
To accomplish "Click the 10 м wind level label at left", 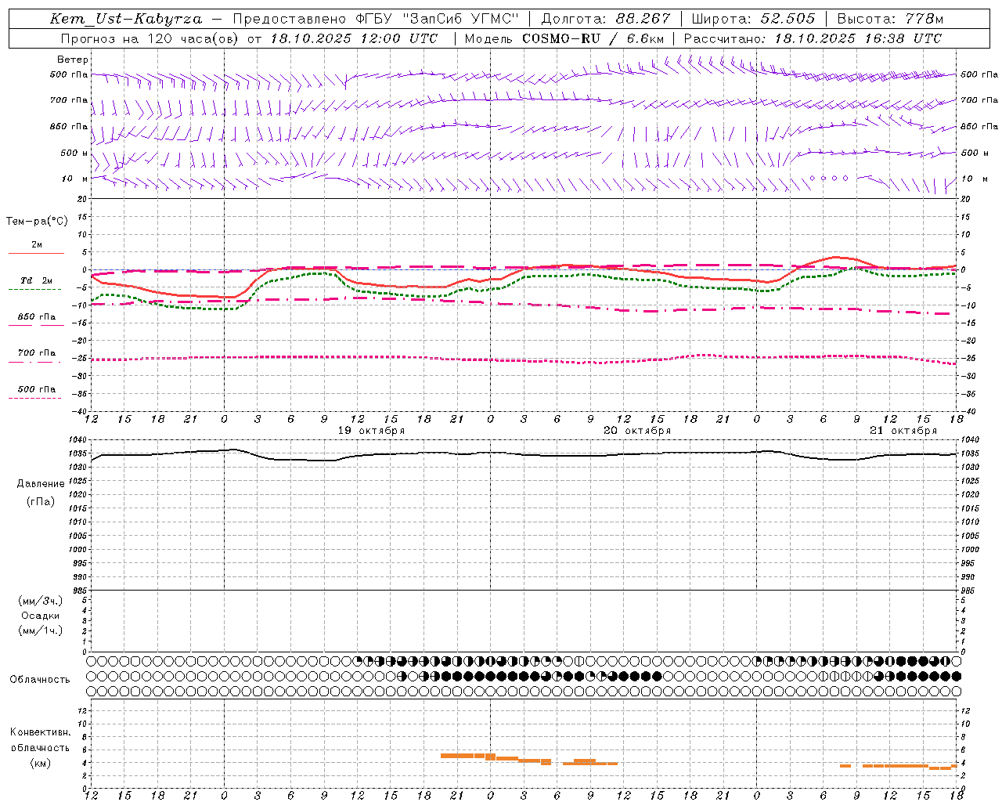I will click(74, 179).
